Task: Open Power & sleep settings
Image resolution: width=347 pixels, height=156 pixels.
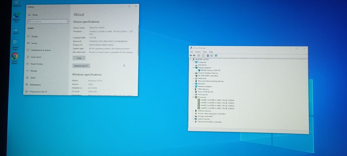Action: tap(35, 64)
